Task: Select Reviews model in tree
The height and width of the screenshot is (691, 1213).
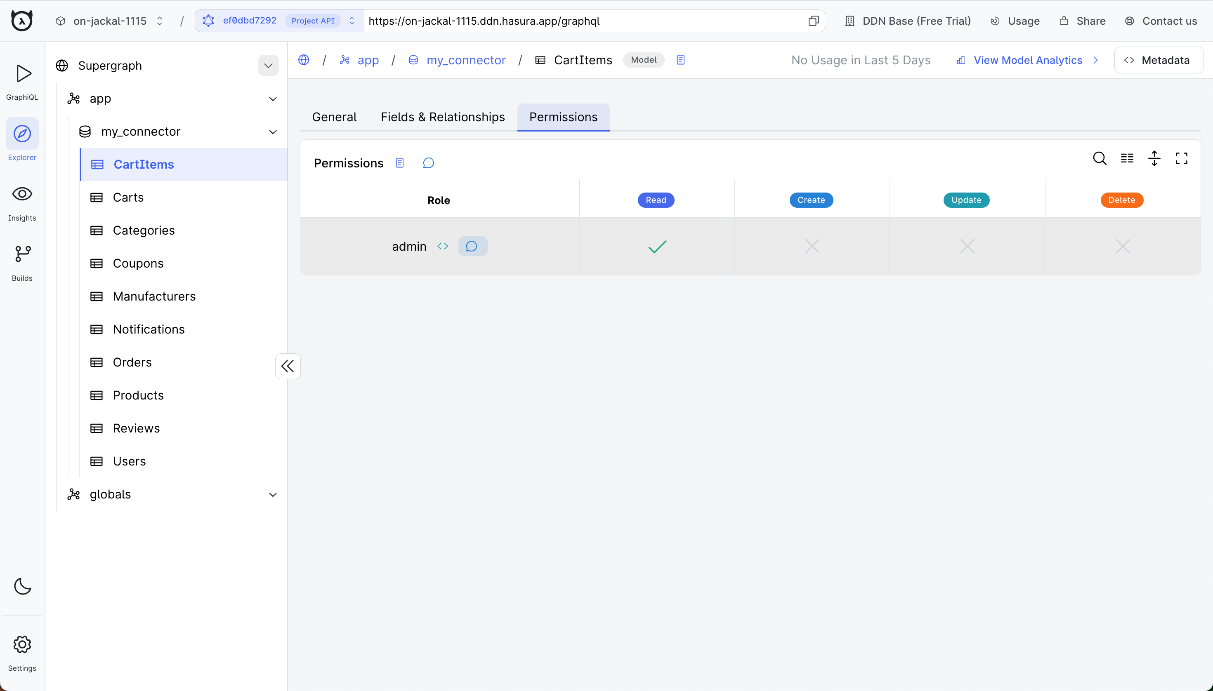Action: click(184, 428)
